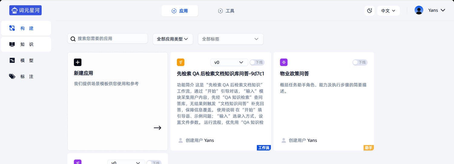Click the Yans user avatar

click(419, 10)
